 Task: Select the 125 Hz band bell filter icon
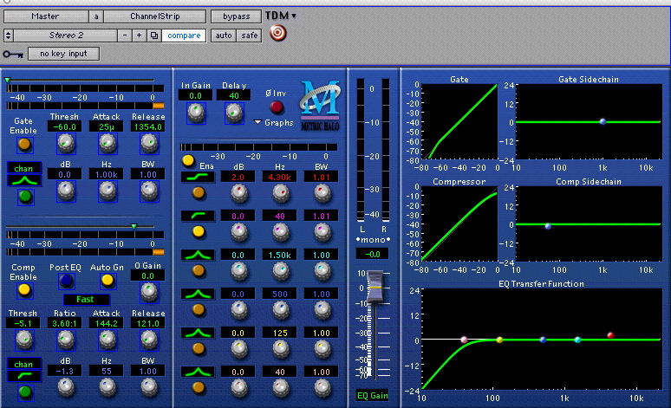[x=198, y=333]
